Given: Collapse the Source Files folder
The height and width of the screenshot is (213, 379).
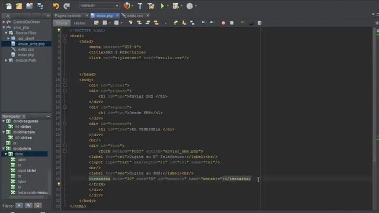Looking at the screenshot, I should 6,33.
